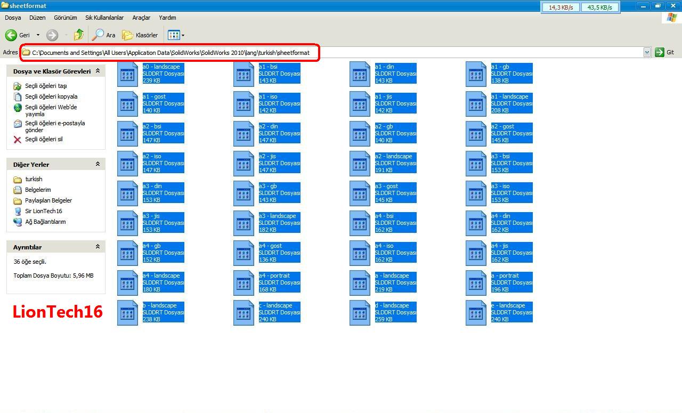The width and height of the screenshot is (682, 413).
Task: Click the a4 - gb file name
Action: tap(151, 246)
